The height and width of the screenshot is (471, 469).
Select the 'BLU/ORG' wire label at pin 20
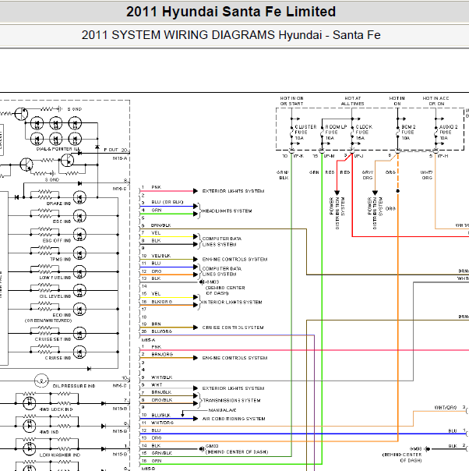click(162, 331)
